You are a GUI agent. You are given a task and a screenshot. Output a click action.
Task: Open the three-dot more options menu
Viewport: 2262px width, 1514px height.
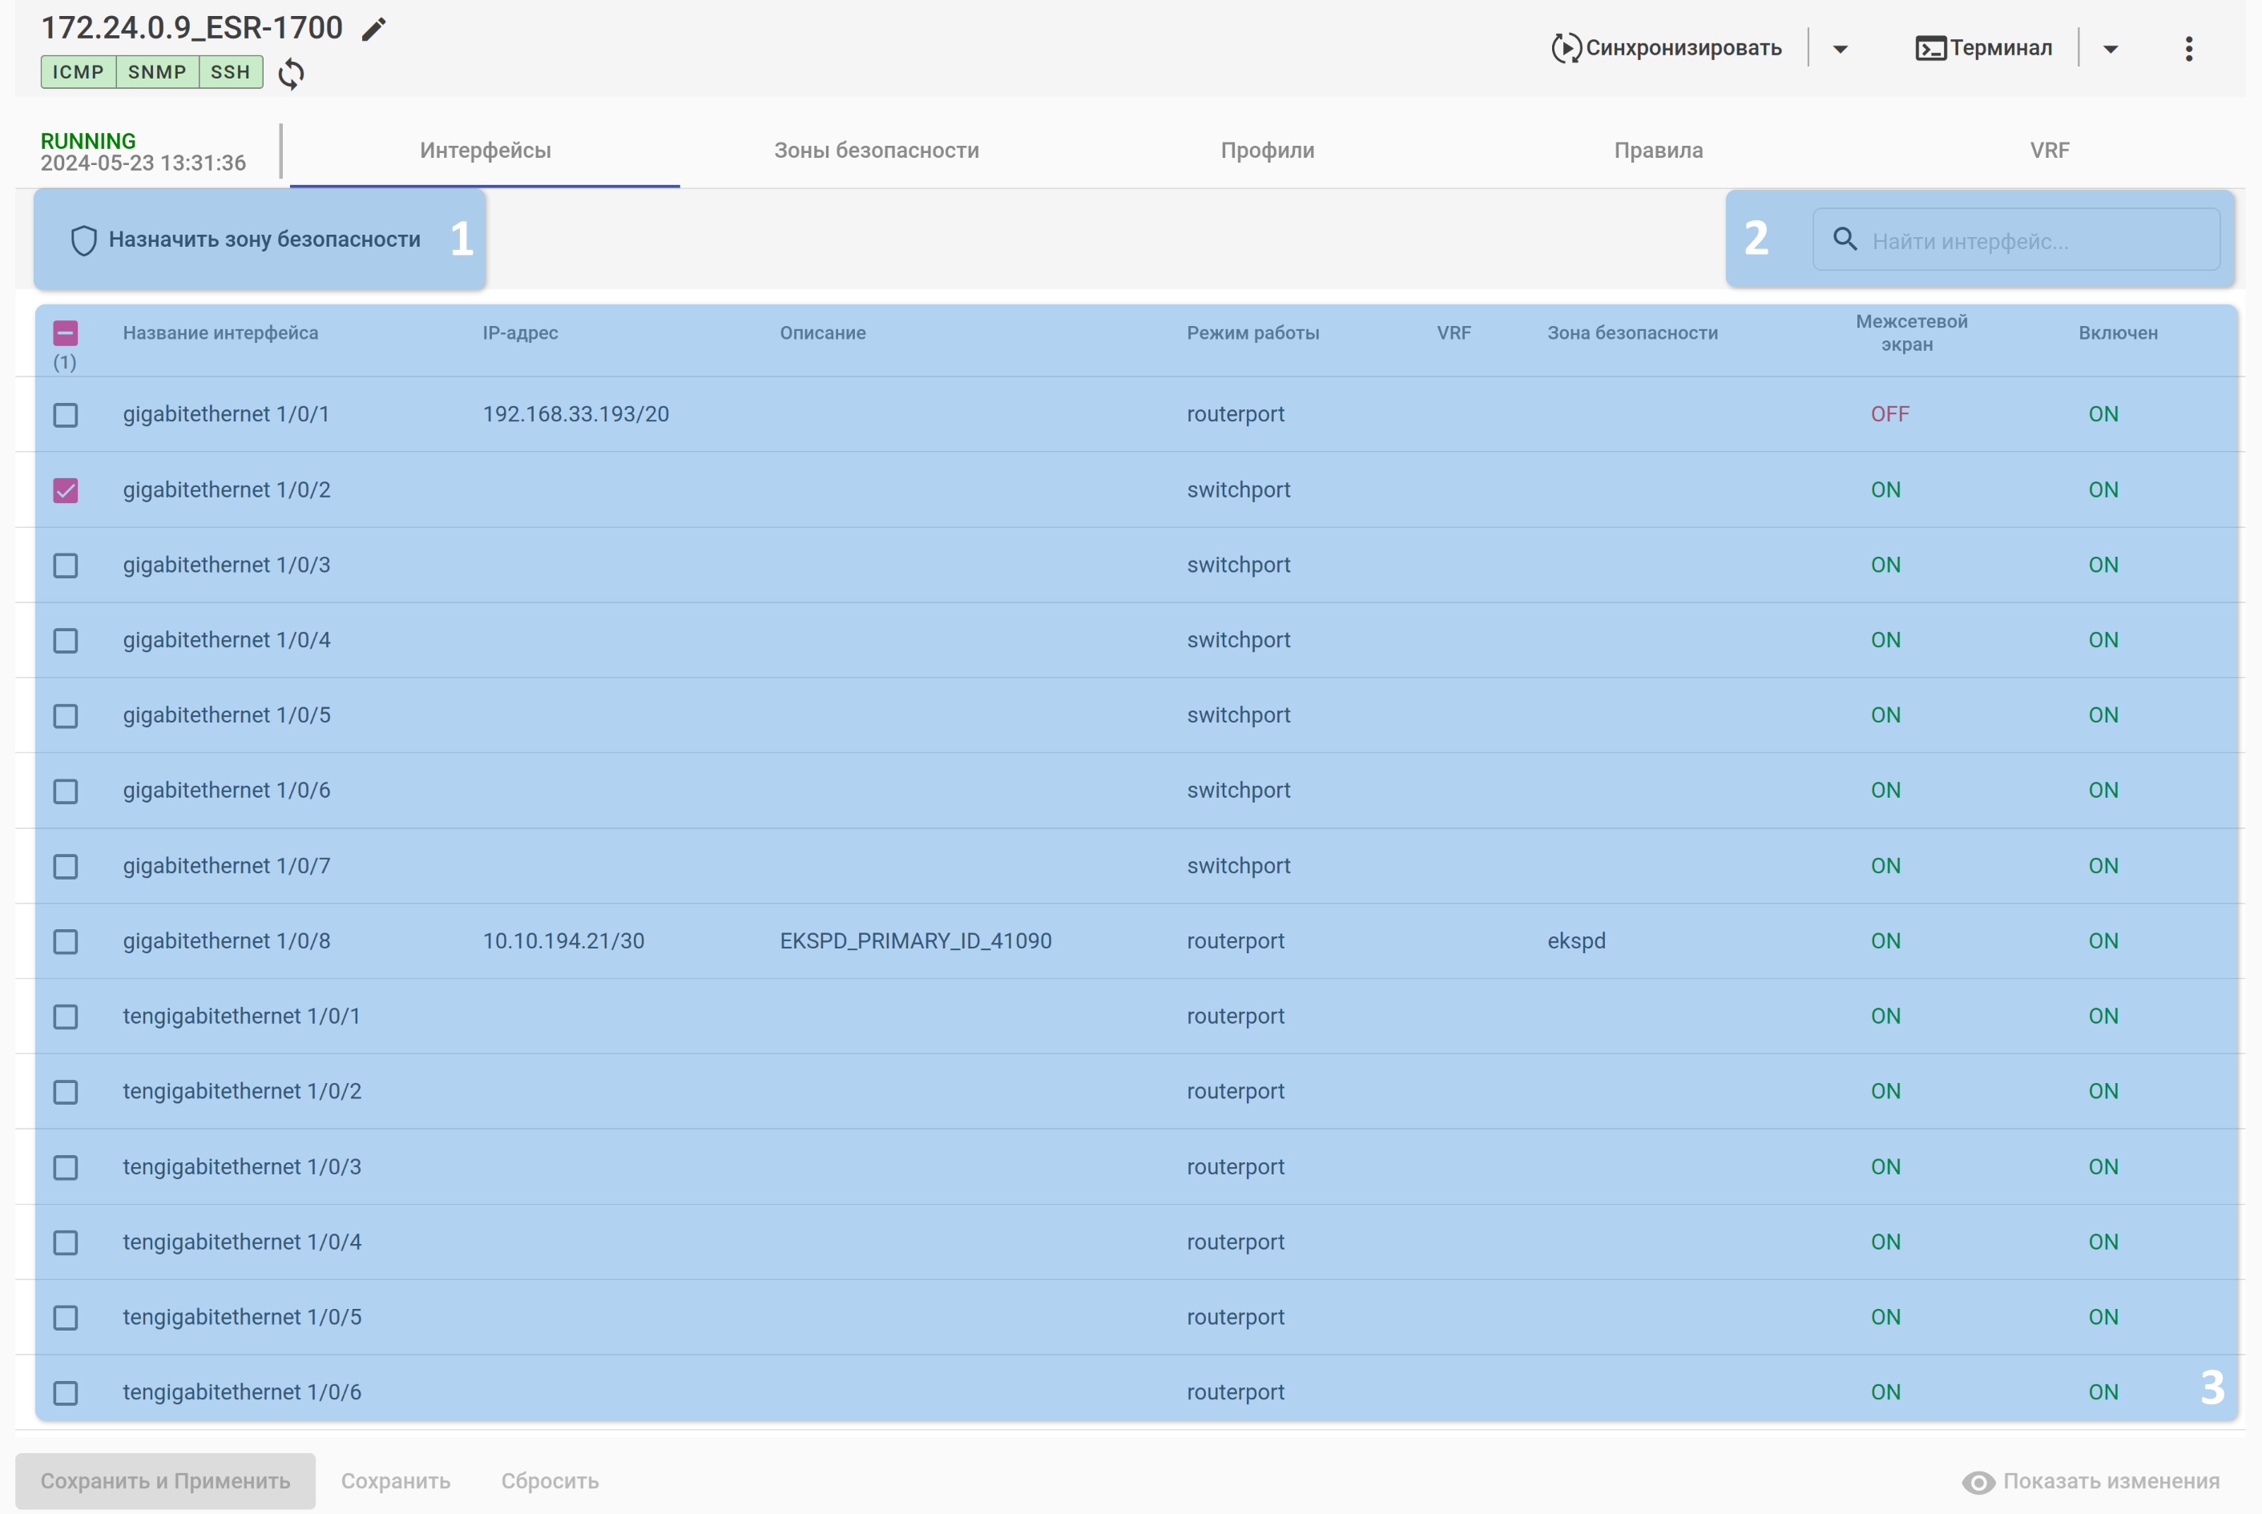(2188, 48)
